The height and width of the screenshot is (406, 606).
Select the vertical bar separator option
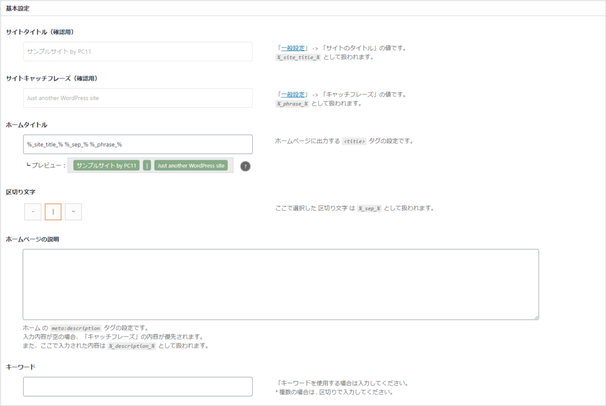[53, 212]
